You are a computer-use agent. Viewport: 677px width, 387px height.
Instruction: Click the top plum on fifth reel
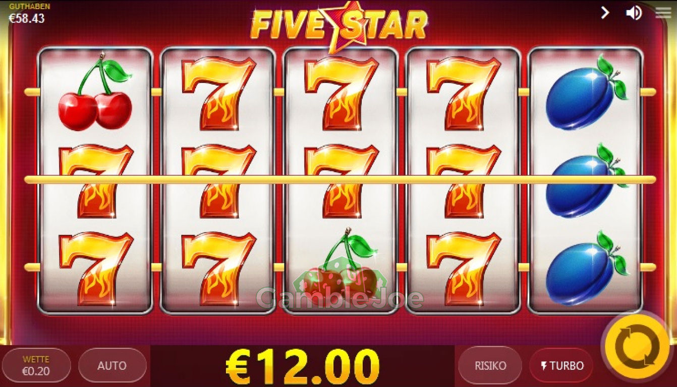point(587,93)
